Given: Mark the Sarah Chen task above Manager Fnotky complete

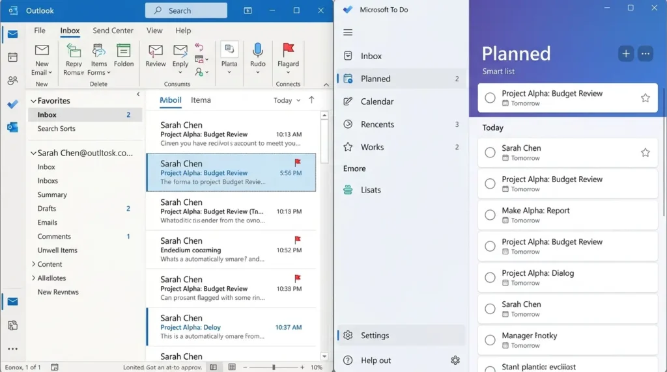Looking at the screenshot, I should pos(490,309).
